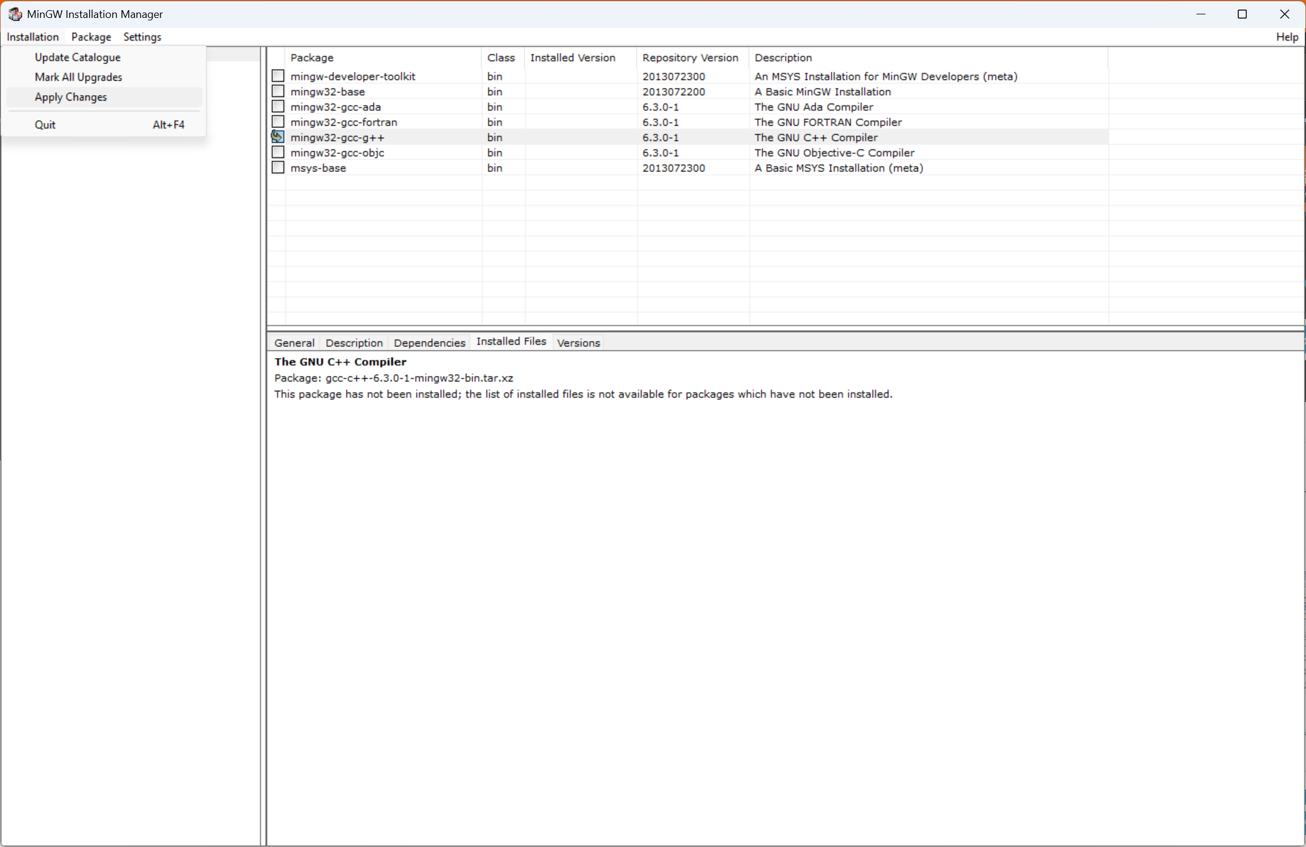Check the mingw32-gcc-objc package box
Viewport: 1306px width, 847px height.
click(278, 153)
